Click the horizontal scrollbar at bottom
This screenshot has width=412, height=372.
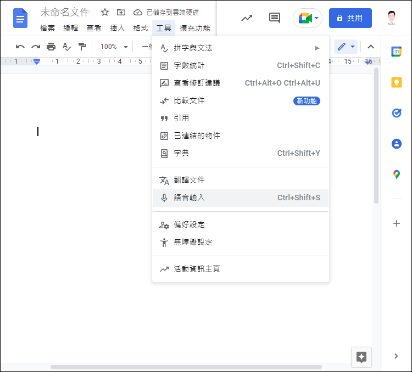[186, 367]
